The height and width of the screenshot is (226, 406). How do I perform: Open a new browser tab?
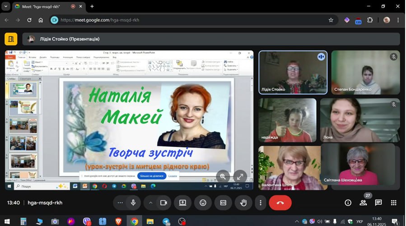click(92, 6)
